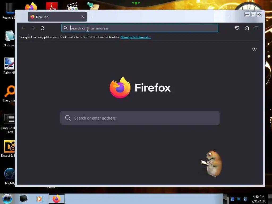Image resolution: width=272 pixels, height=204 pixels.
Task: Open the Extensions puzzle icon
Action: [247, 28]
